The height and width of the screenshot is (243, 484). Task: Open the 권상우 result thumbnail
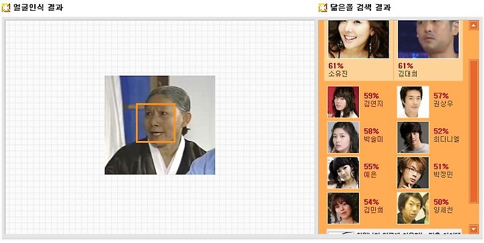(x=413, y=102)
